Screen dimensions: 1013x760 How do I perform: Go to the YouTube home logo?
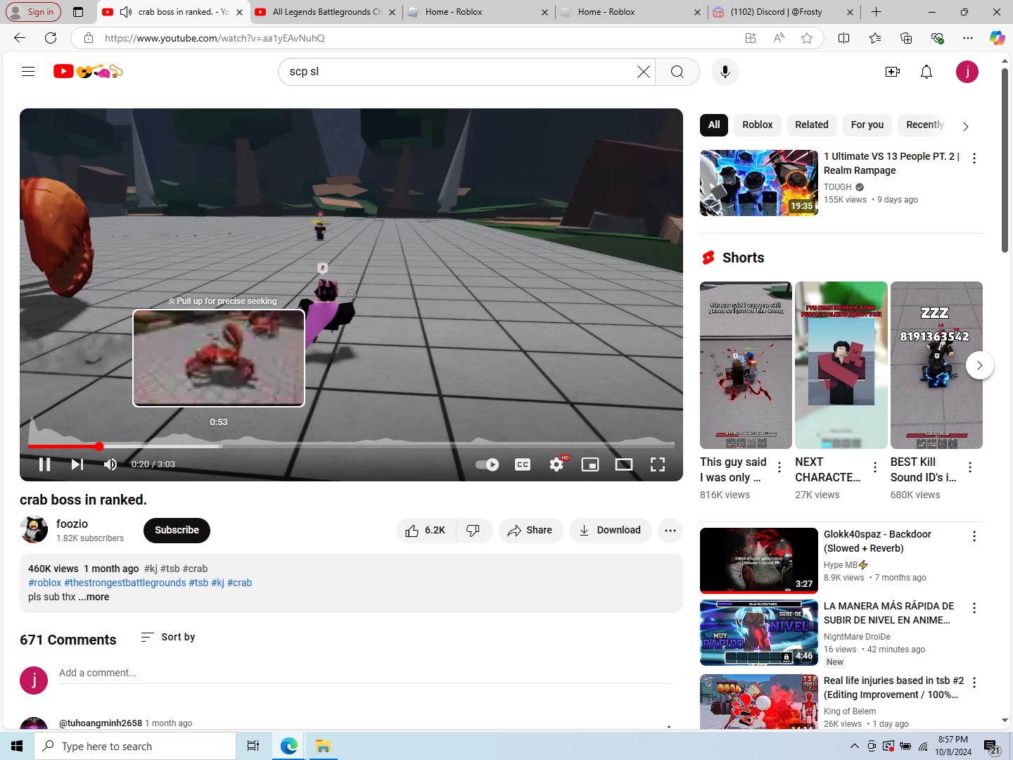pos(88,71)
